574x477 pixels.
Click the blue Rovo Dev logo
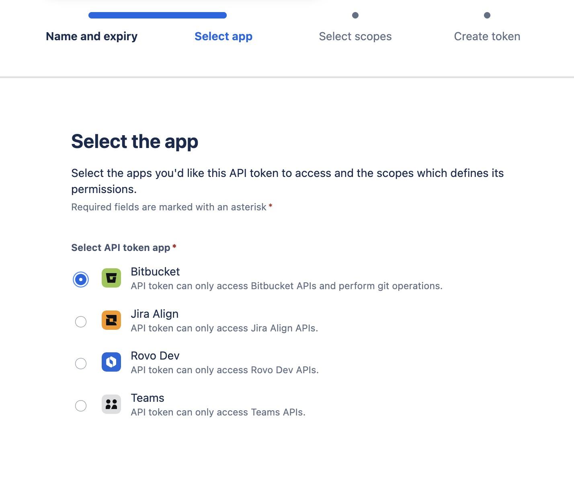111,362
